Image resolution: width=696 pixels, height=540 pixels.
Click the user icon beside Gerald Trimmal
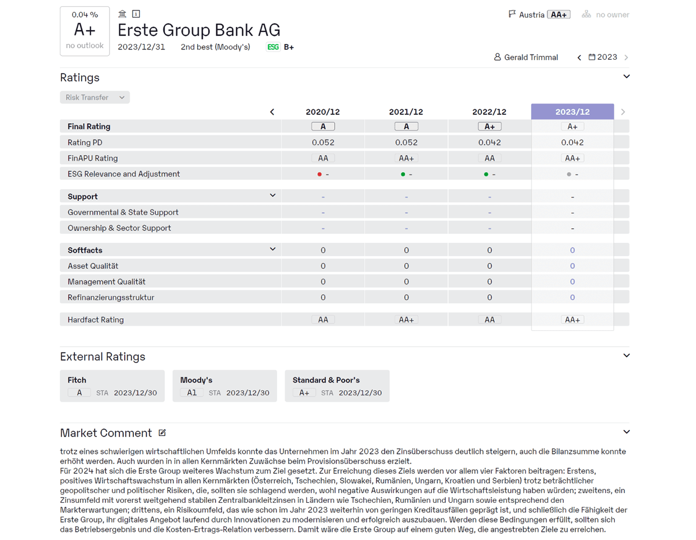[497, 57]
